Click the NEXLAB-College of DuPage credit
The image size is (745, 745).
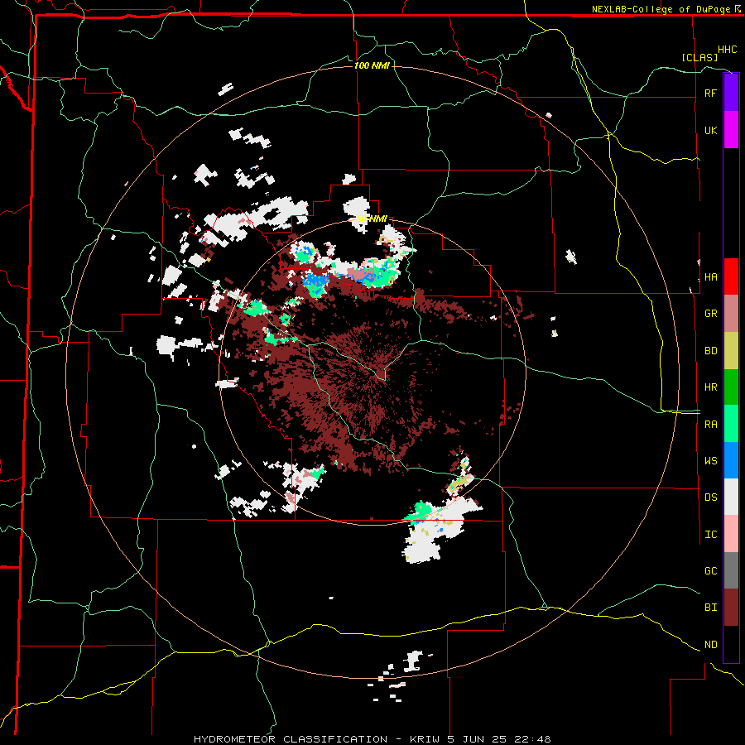(661, 9)
